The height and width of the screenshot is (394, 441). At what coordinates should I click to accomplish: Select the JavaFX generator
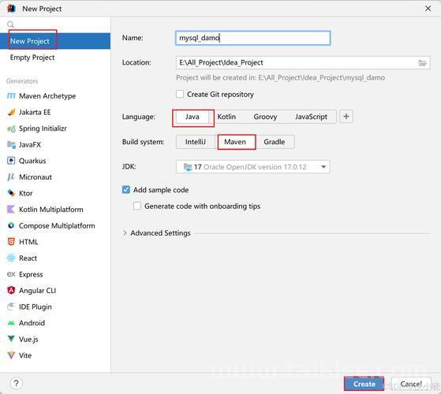tap(24, 145)
